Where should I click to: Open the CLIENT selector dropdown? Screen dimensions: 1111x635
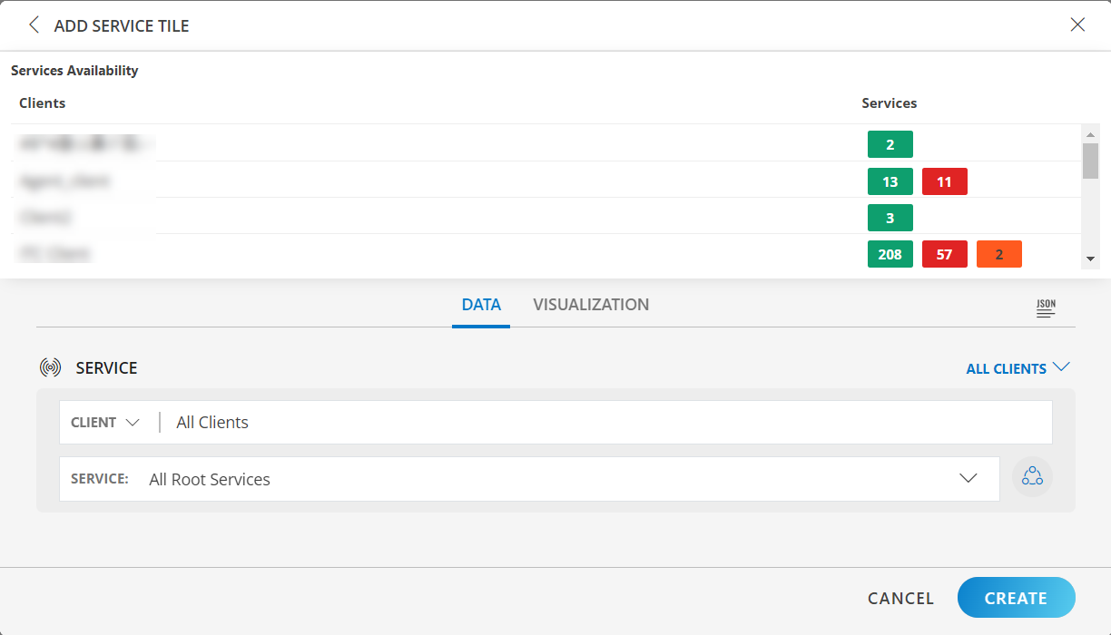(x=104, y=422)
